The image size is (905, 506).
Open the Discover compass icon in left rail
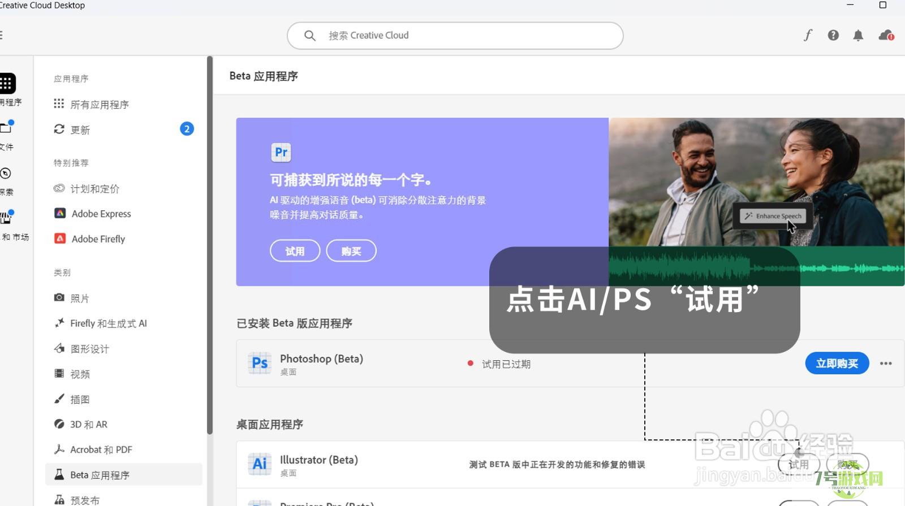click(6, 173)
